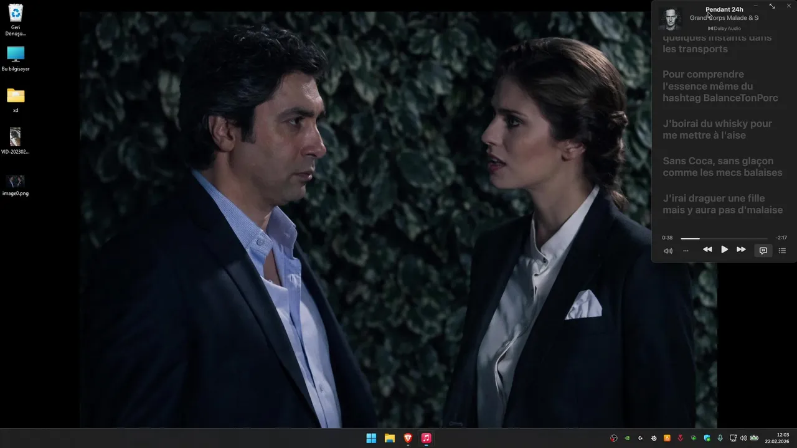Image resolution: width=797 pixels, height=448 pixels.
Task: Jump to lyric "Sans Coca, sans glaçon"
Action: pyautogui.click(x=722, y=167)
